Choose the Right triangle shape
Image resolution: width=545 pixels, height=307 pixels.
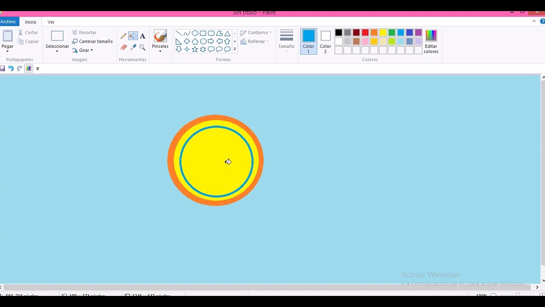179,41
